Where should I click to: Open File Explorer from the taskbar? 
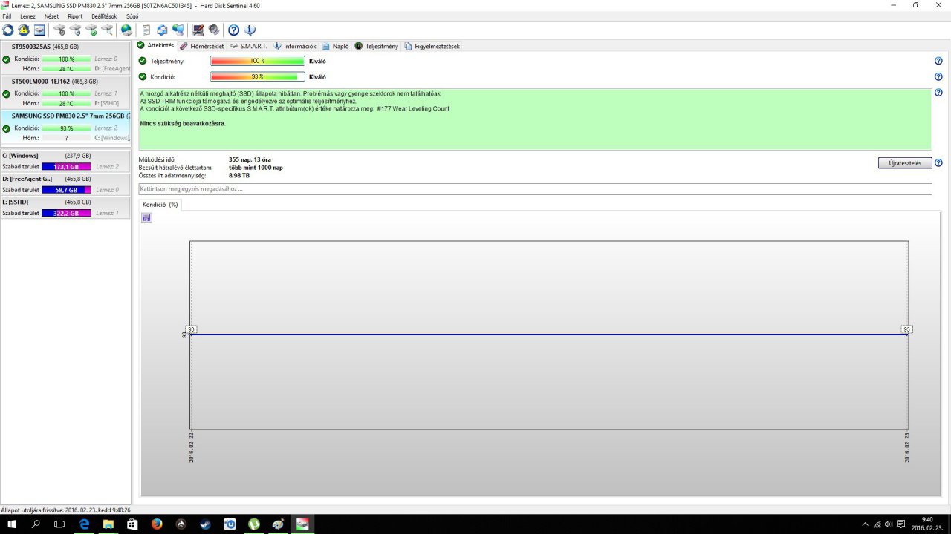(x=108, y=524)
